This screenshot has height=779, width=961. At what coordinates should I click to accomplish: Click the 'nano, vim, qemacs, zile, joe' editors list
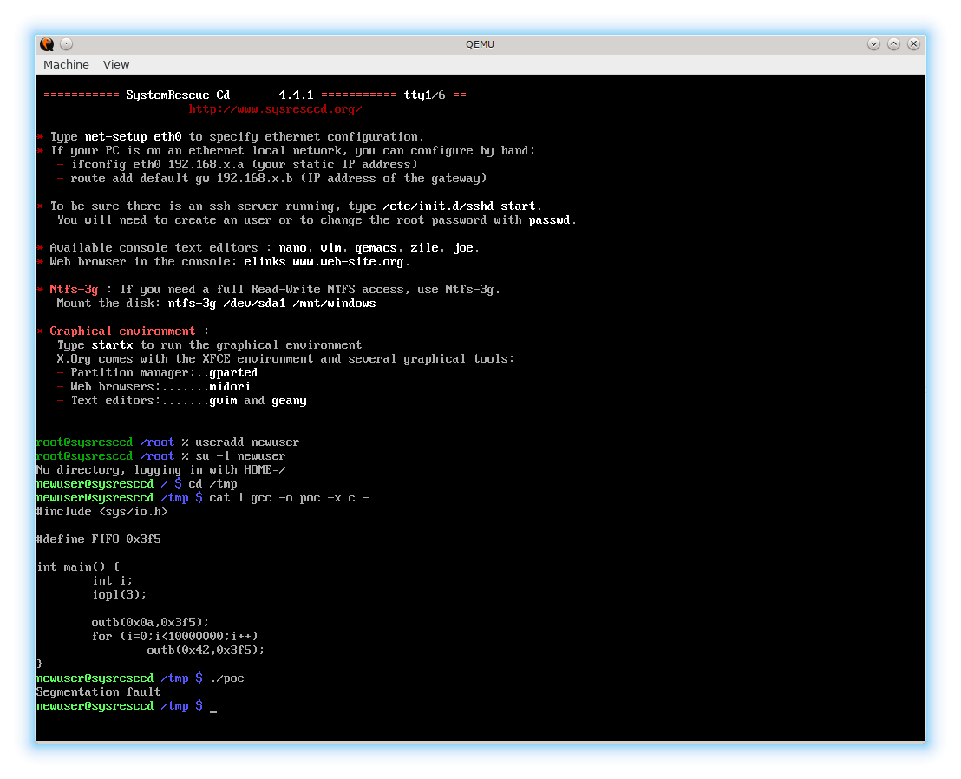[x=379, y=247]
